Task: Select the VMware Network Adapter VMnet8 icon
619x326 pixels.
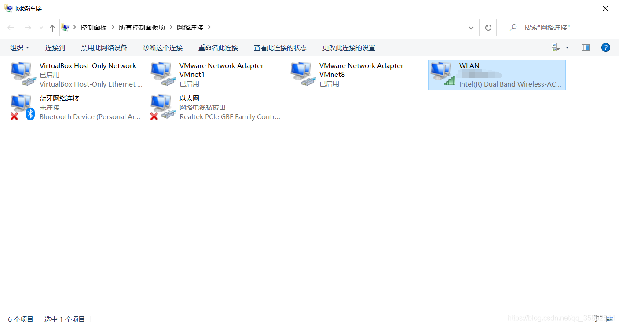Action: [x=303, y=74]
